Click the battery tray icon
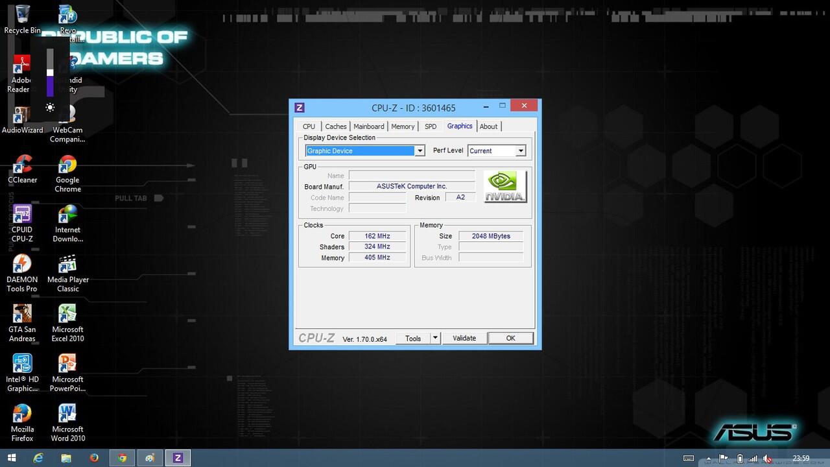 click(x=740, y=459)
